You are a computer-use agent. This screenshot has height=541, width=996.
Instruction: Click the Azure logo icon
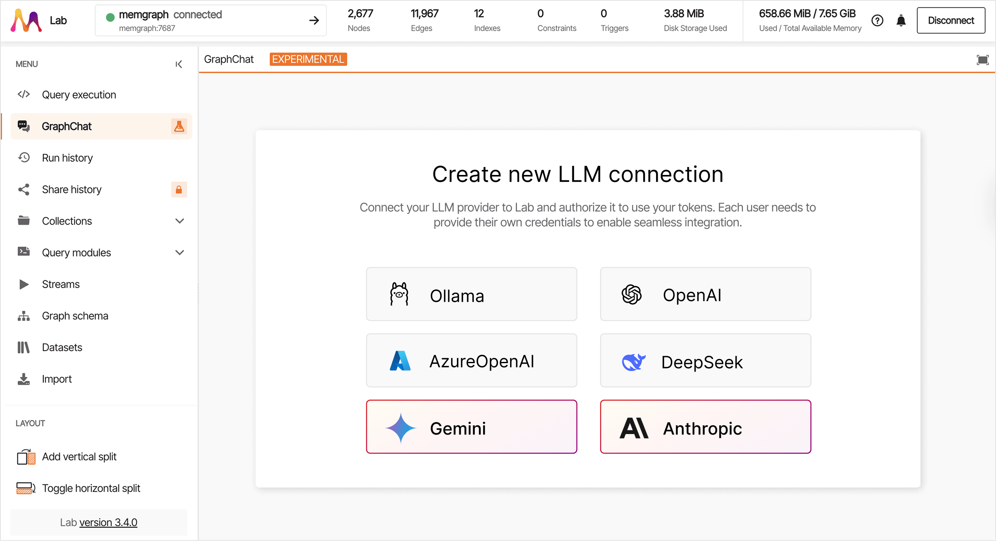(x=400, y=361)
